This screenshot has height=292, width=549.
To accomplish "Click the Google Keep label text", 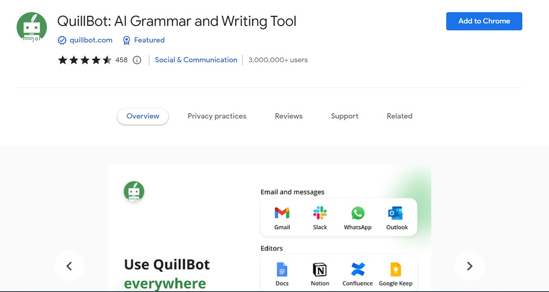I will (396, 284).
